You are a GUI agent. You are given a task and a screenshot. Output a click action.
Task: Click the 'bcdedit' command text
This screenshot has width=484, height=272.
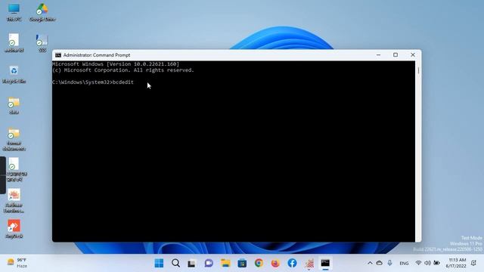point(123,82)
